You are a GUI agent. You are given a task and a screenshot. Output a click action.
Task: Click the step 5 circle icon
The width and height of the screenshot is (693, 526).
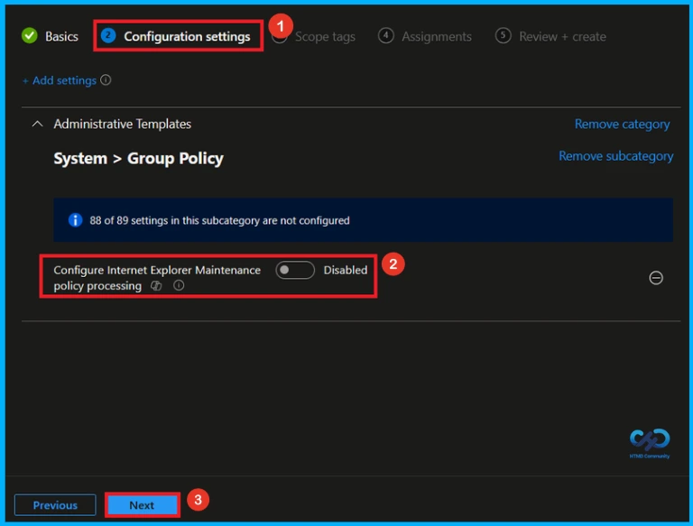point(503,35)
